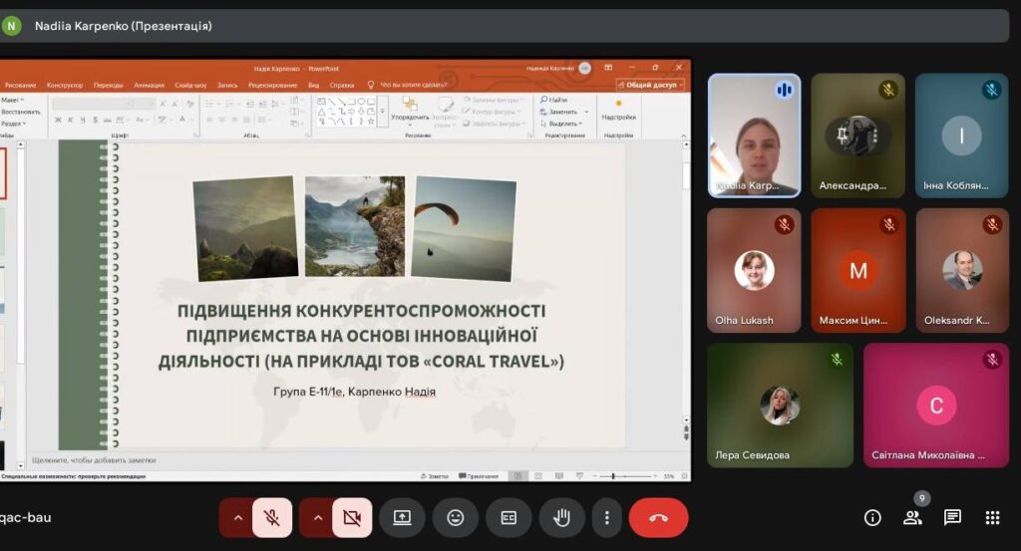Click 'Щелкните, чтобы добавить заметки' notes field
The width and height of the screenshot is (1021, 551).
point(94,460)
